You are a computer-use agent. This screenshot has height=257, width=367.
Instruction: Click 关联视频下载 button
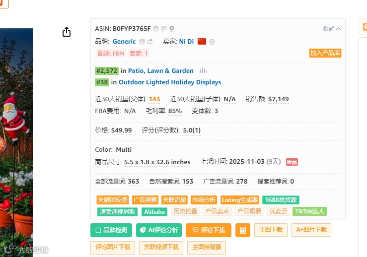click(x=161, y=248)
